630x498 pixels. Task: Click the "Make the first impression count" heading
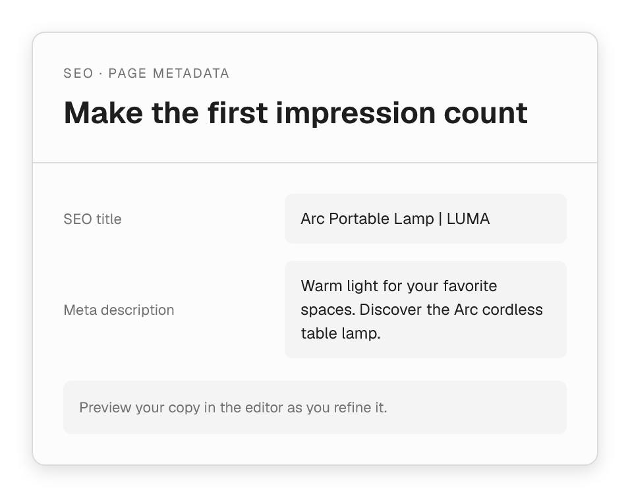(x=296, y=113)
